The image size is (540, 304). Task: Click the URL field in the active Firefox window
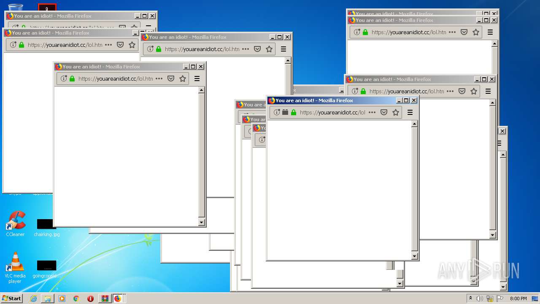coord(332,112)
